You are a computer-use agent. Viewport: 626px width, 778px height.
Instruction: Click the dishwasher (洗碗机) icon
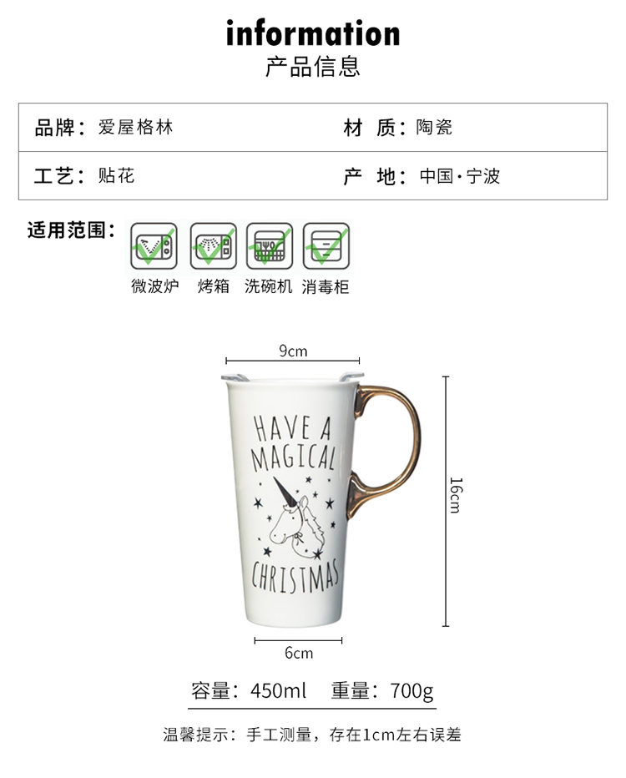270,246
